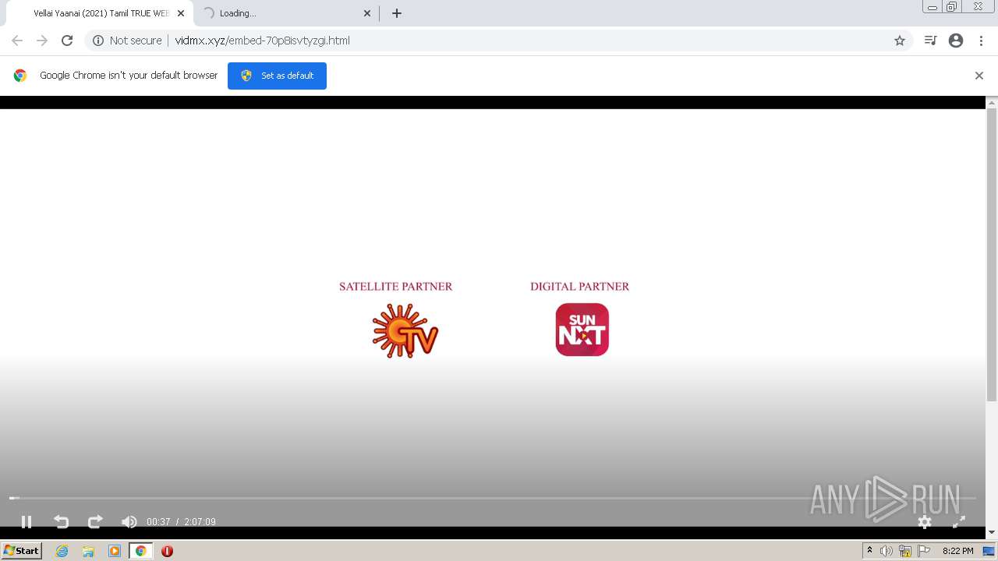Open a new tab
Screen dimensions: 998x561
[397, 13]
